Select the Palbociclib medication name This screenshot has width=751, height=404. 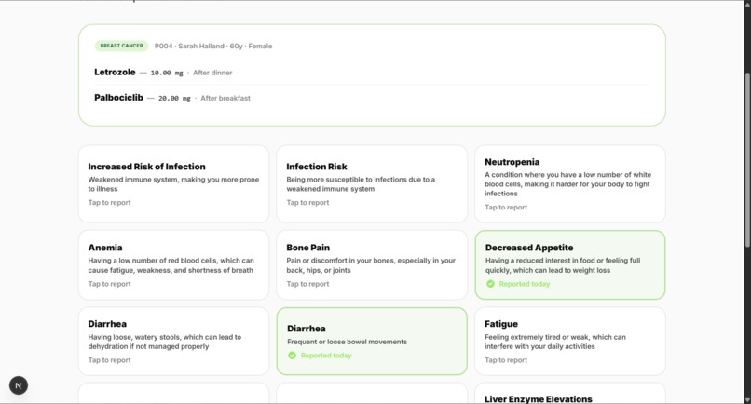pos(118,98)
